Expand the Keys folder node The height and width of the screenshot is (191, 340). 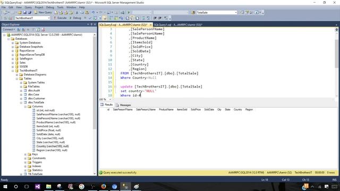click(25, 154)
